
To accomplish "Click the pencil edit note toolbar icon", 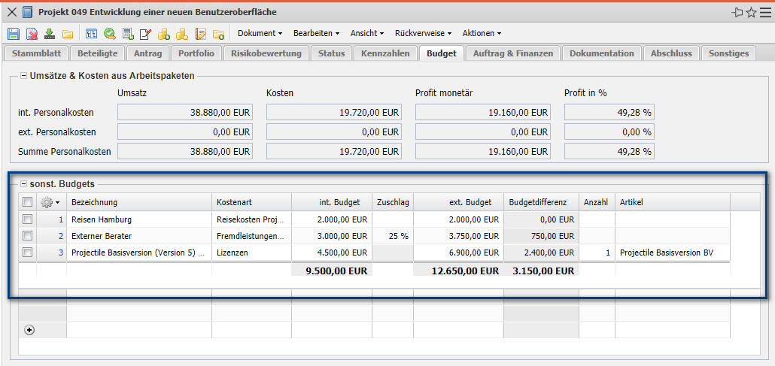I will coord(146,34).
